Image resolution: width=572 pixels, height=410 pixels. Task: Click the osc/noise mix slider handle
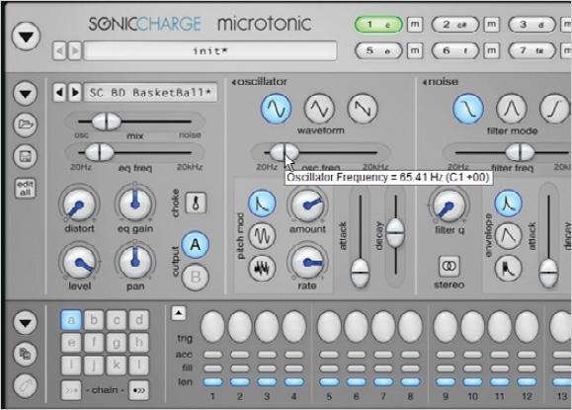(x=106, y=122)
